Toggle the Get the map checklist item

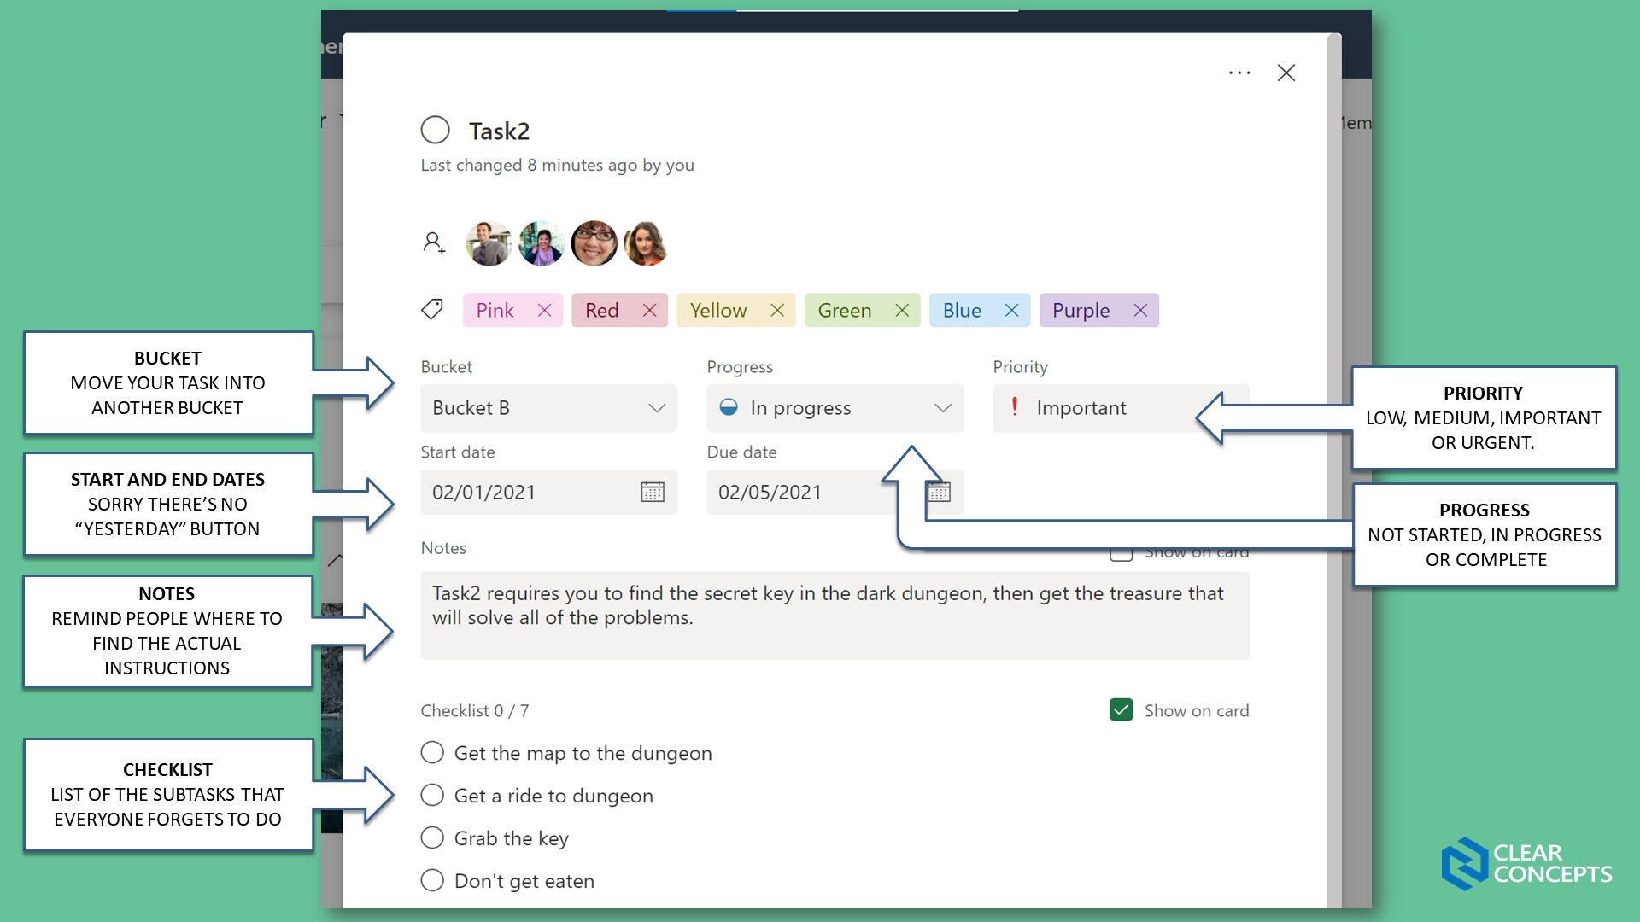[432, 752]
